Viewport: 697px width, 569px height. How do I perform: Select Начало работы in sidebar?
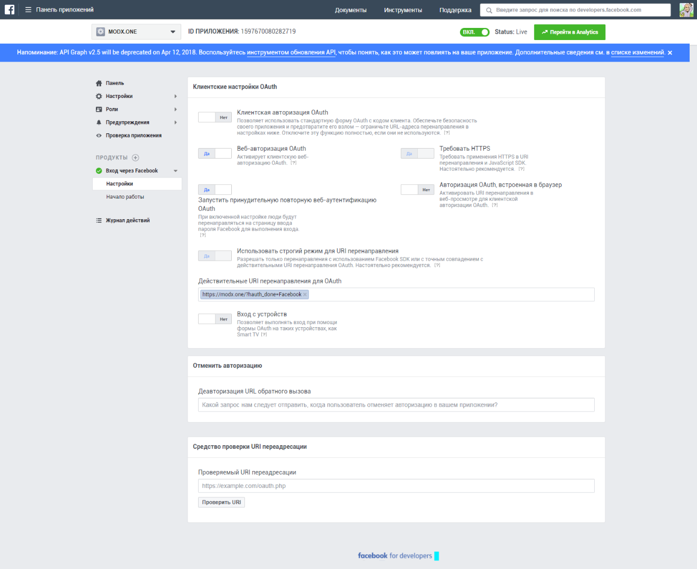[125, 197]
